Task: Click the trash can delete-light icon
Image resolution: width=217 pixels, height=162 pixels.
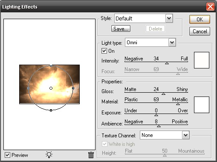Action: coord(91,155)
